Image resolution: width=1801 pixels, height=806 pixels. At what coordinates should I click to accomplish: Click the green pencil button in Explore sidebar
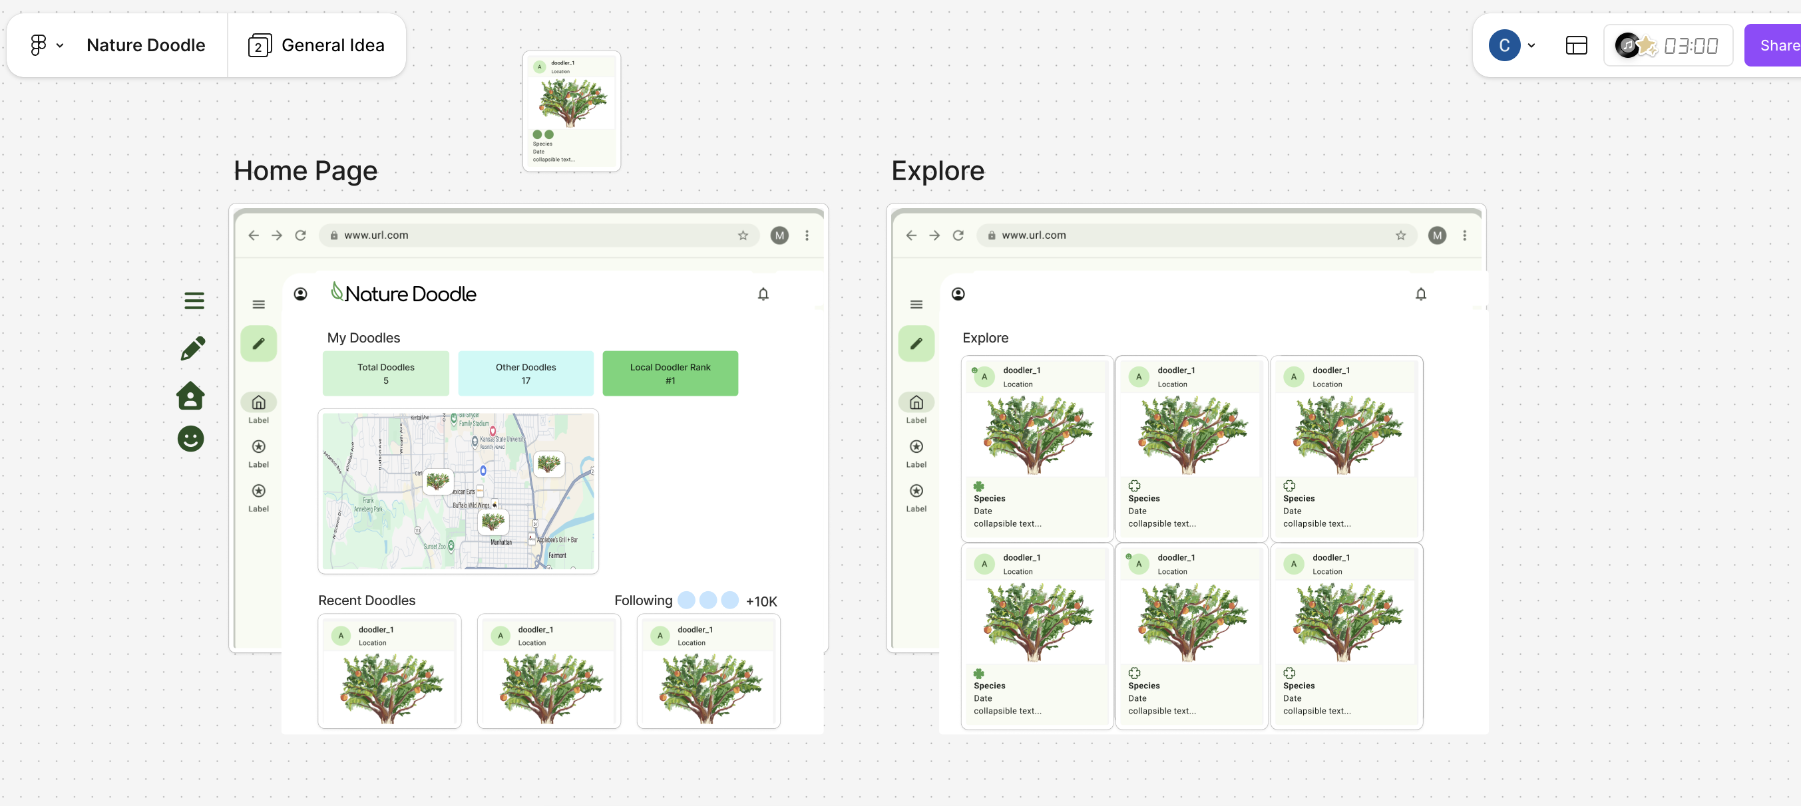916,344
